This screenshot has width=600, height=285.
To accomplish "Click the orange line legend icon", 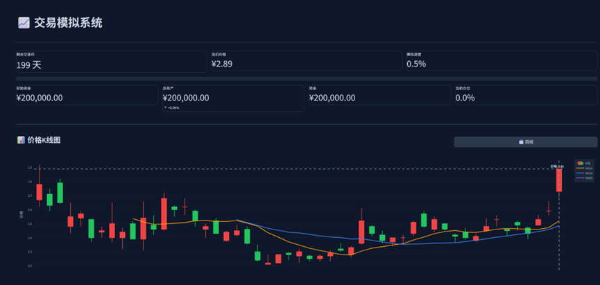I will 580,168.
